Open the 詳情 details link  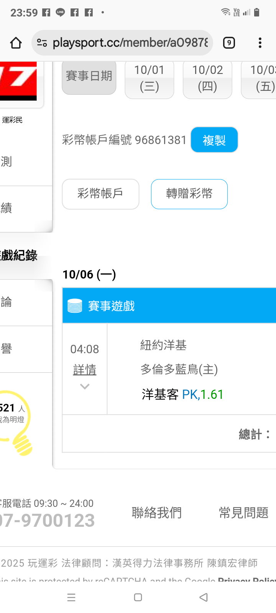pos(85,370)
